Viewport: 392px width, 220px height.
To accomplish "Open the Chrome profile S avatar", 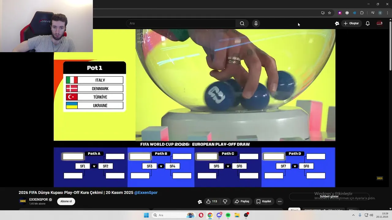I will pos(380,13).
